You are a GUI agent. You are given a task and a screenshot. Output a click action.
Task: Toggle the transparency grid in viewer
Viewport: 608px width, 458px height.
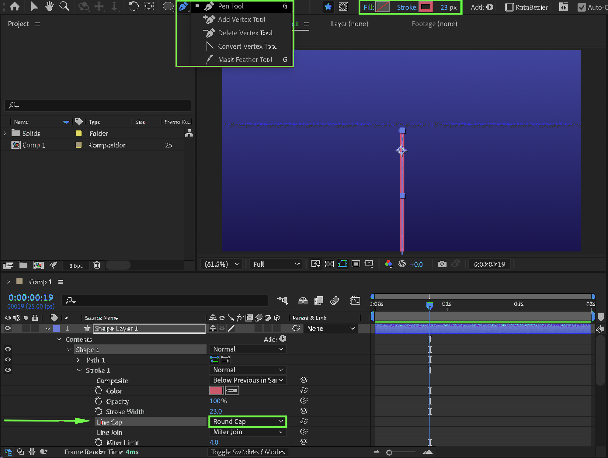[x=329, y=264]
